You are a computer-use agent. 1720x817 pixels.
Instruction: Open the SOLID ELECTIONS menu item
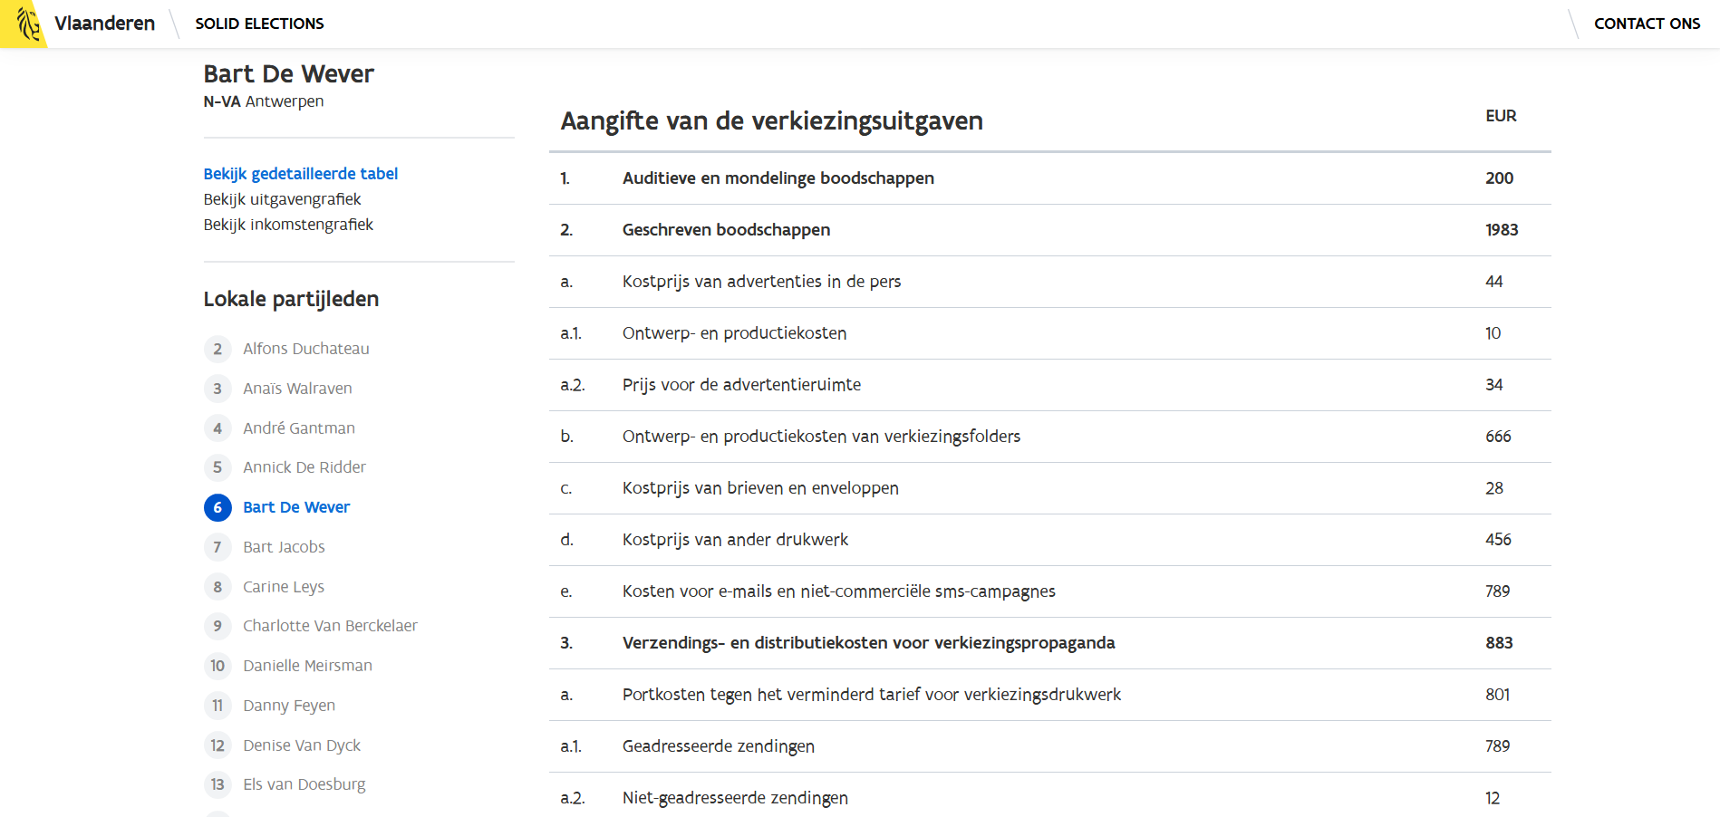(259, 24)
